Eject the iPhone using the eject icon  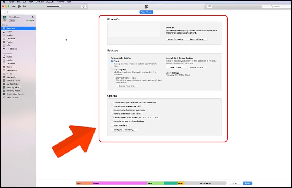click(32, 17)
